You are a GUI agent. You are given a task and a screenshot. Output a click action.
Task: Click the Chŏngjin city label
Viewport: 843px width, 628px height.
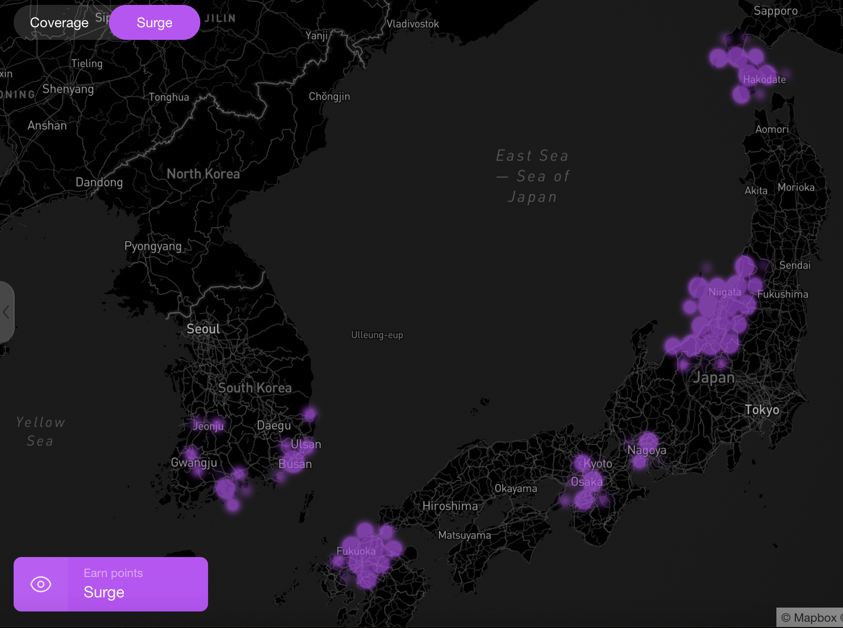point(330,96)
